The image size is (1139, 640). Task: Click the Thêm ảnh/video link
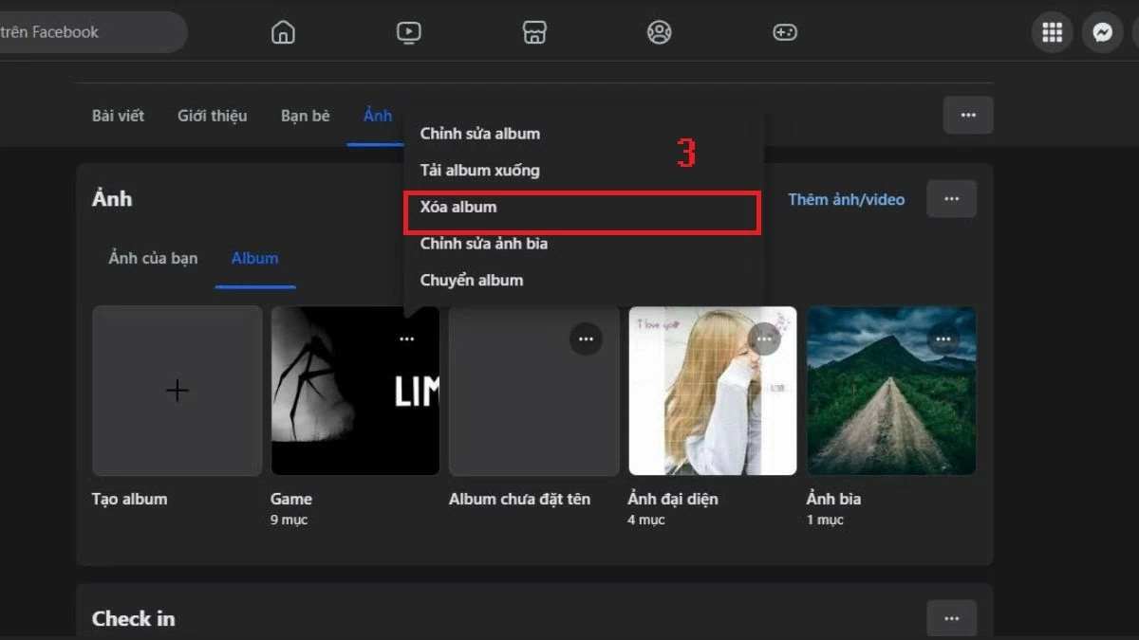[x=846, y=199]
